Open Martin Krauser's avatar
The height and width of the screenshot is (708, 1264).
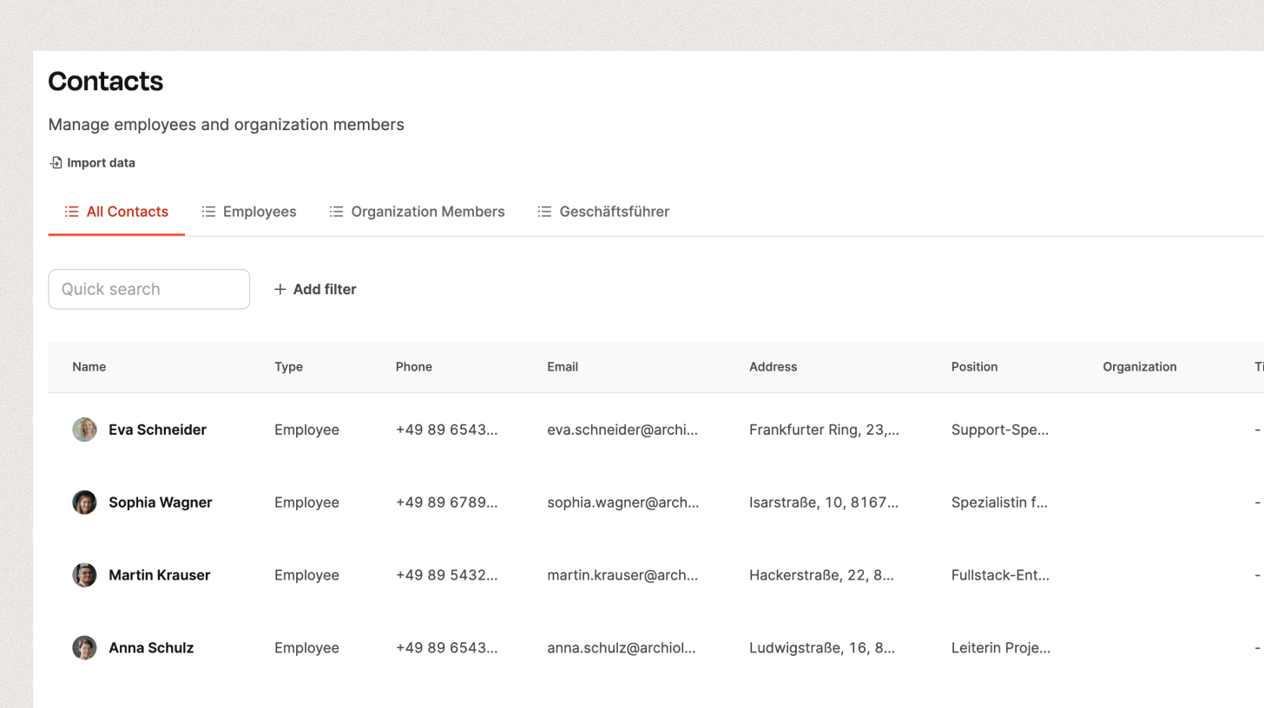[x=84, y=575]
